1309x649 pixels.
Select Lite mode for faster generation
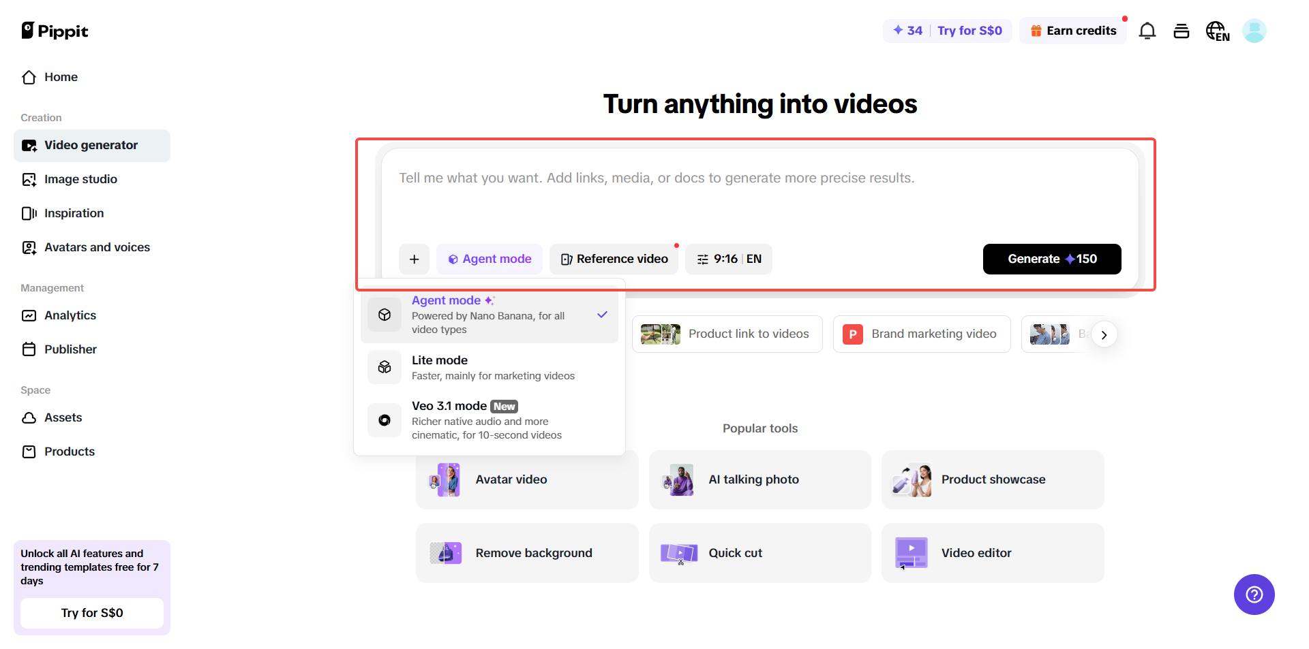tap(489, 367)
